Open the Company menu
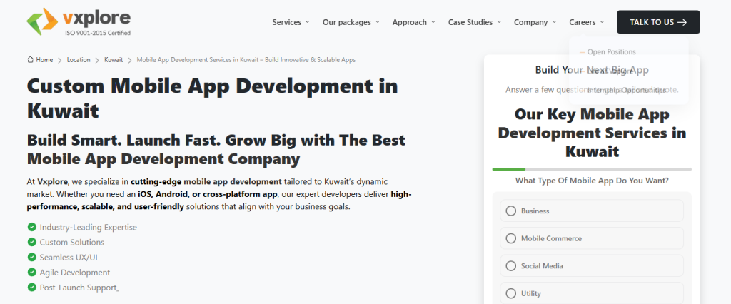731x304 pixels. (530, 22)
